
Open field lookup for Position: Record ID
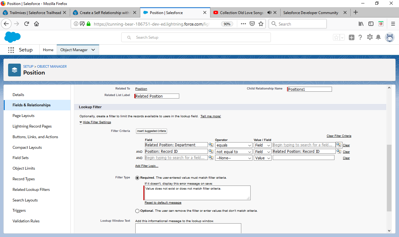point(211,152)
